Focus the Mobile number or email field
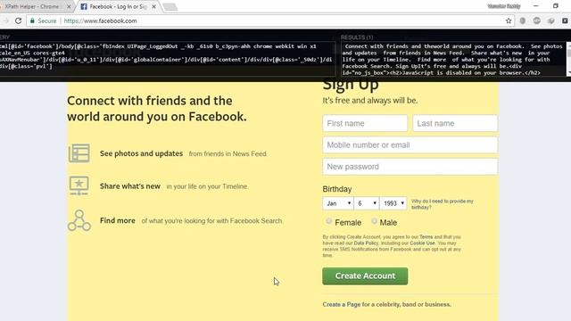This screenshot has width=571, height=321. click(410, 144)
